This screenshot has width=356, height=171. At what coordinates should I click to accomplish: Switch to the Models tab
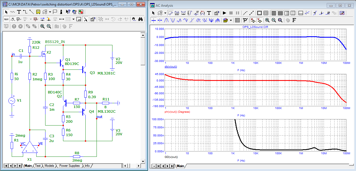pyautogui.click(x=49, y=166)
